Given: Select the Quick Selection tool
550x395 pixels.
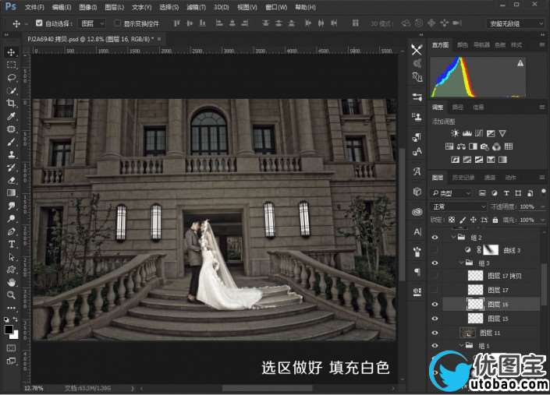Looking at the screenshot, I should click(11, 90).
